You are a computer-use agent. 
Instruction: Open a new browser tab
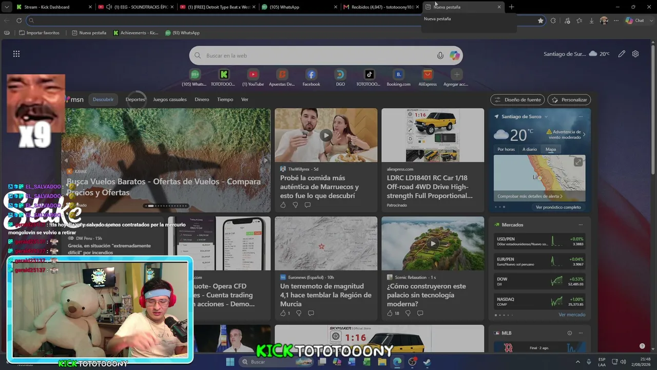pyautogui.click(x=511, y=7)
